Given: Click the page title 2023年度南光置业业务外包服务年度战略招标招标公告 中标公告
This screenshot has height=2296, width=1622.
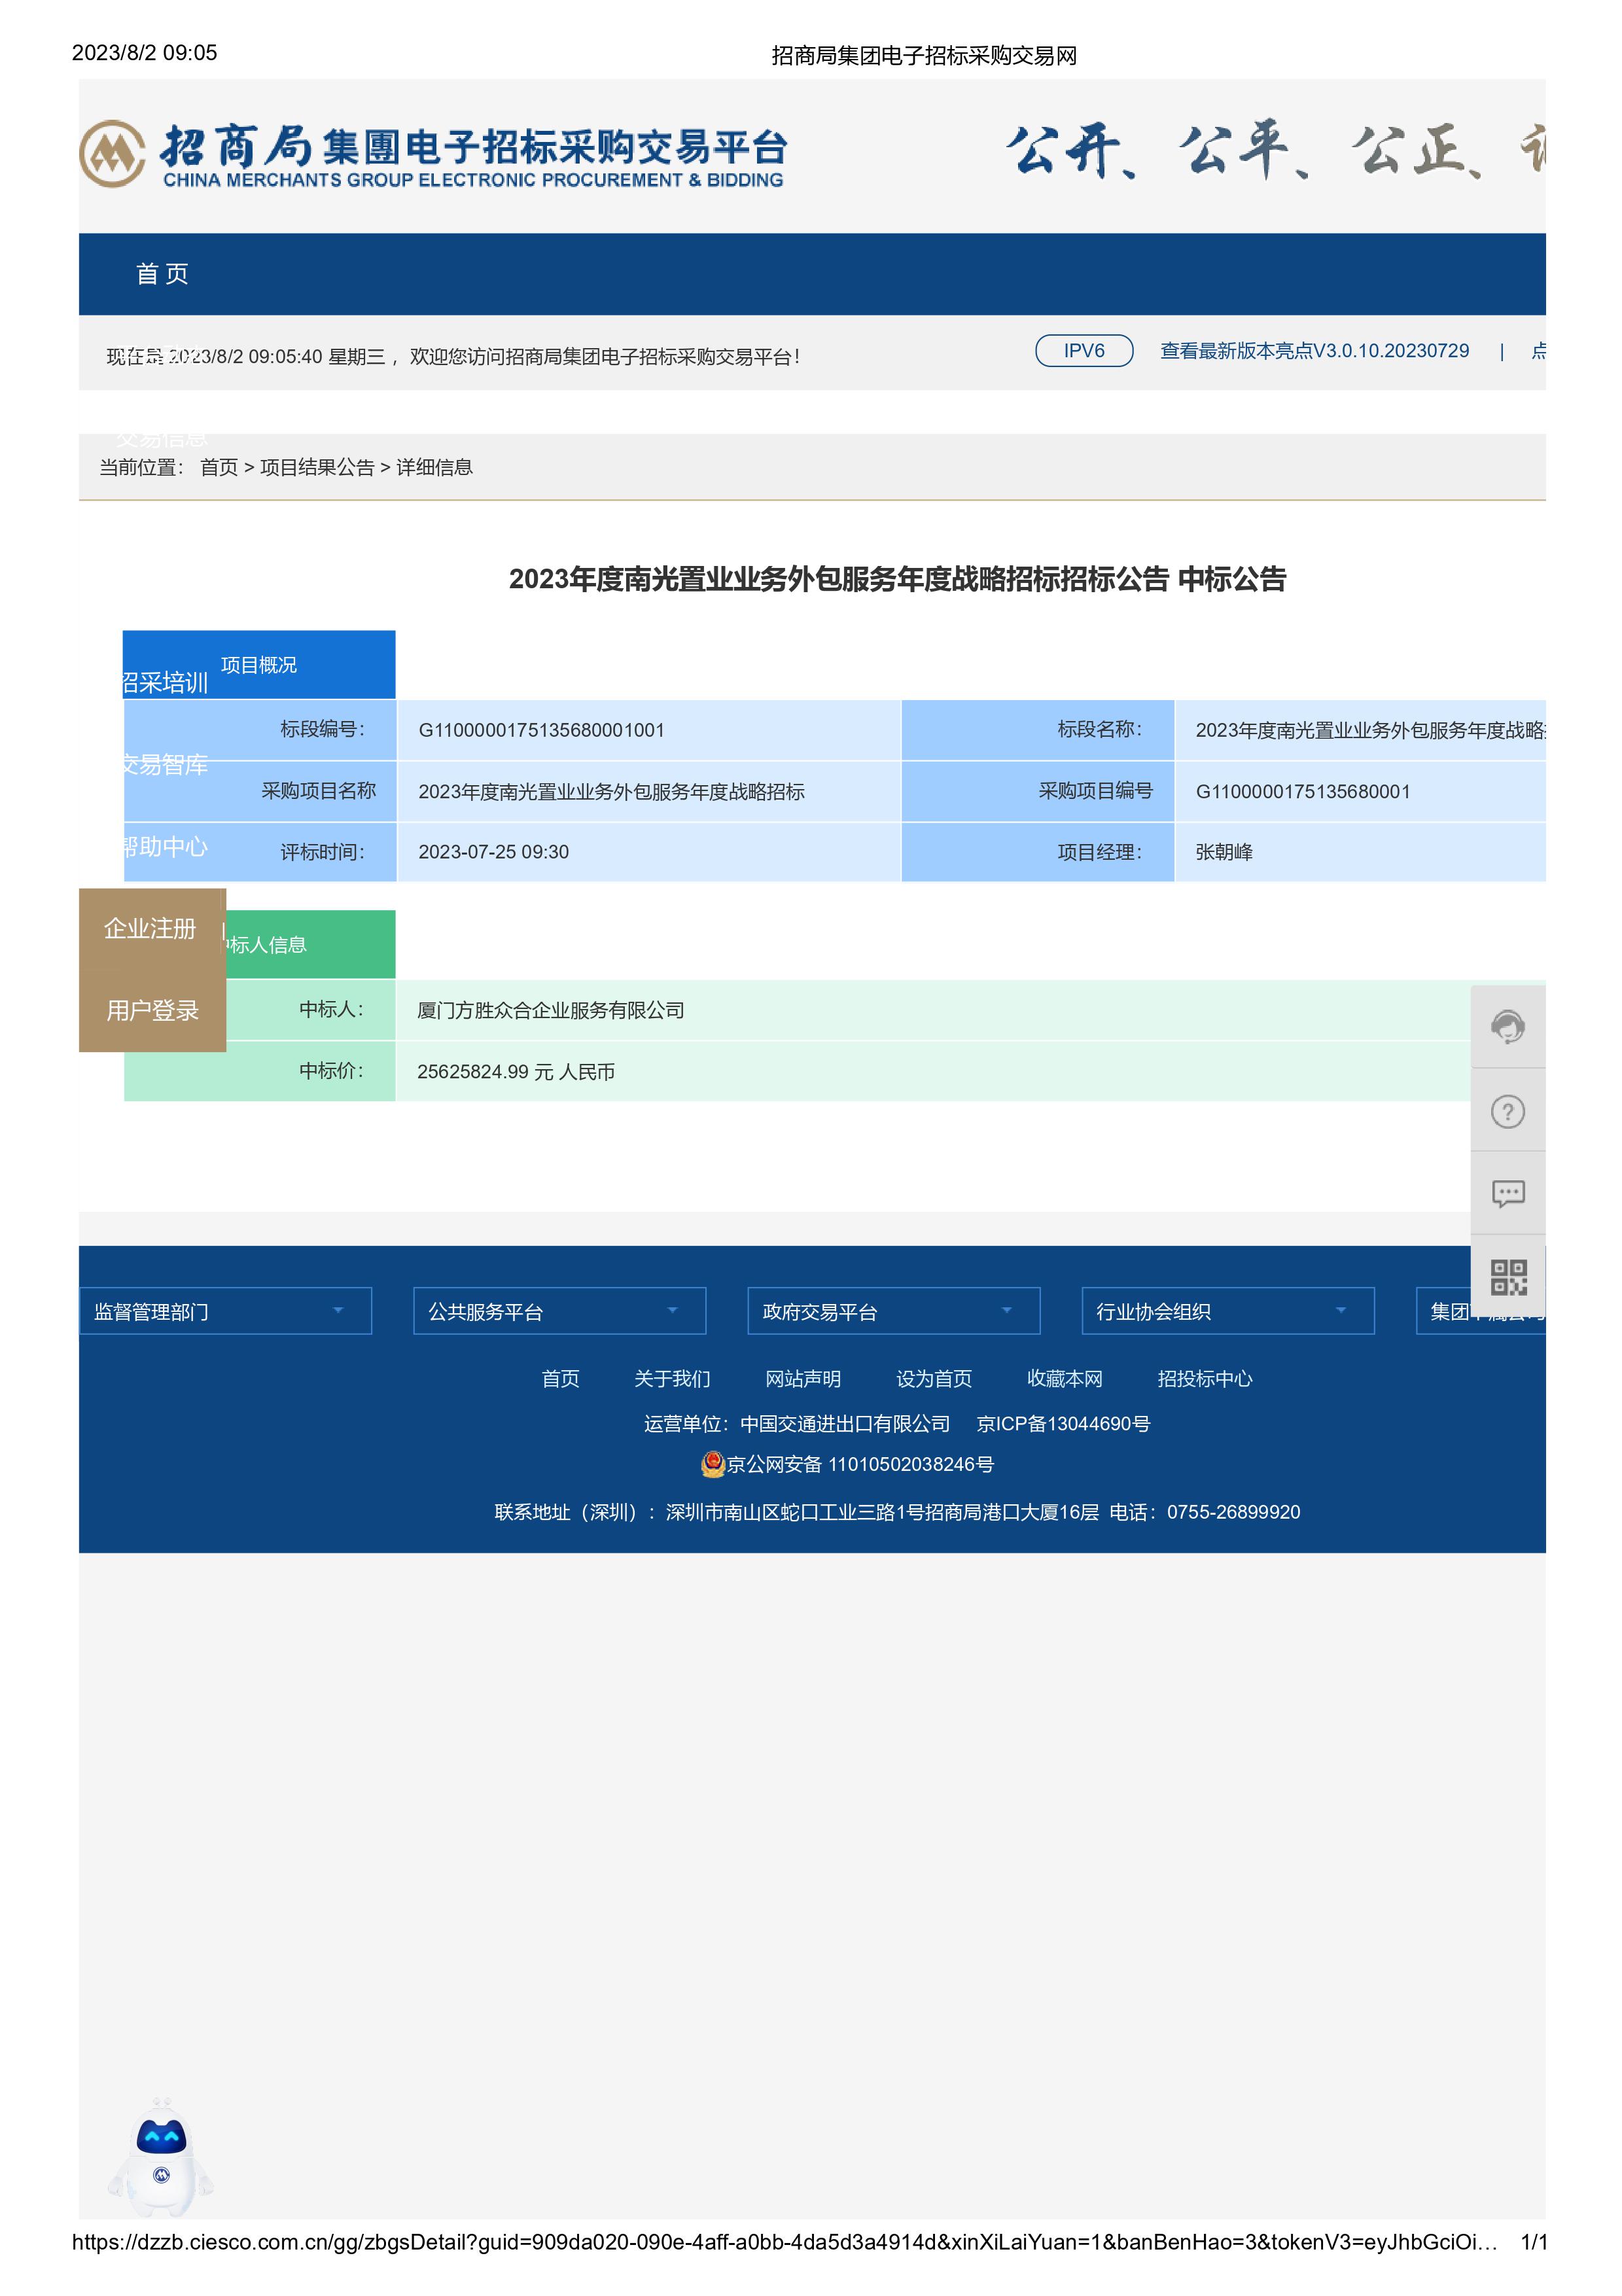Looking at the screenshot, I should [897, 579].
